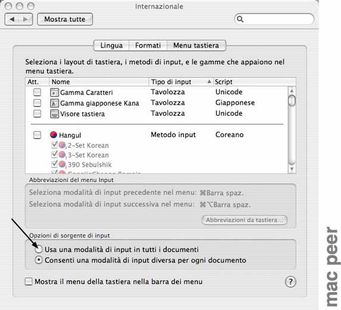Click the scroll up arrow of list

(292, 90)
